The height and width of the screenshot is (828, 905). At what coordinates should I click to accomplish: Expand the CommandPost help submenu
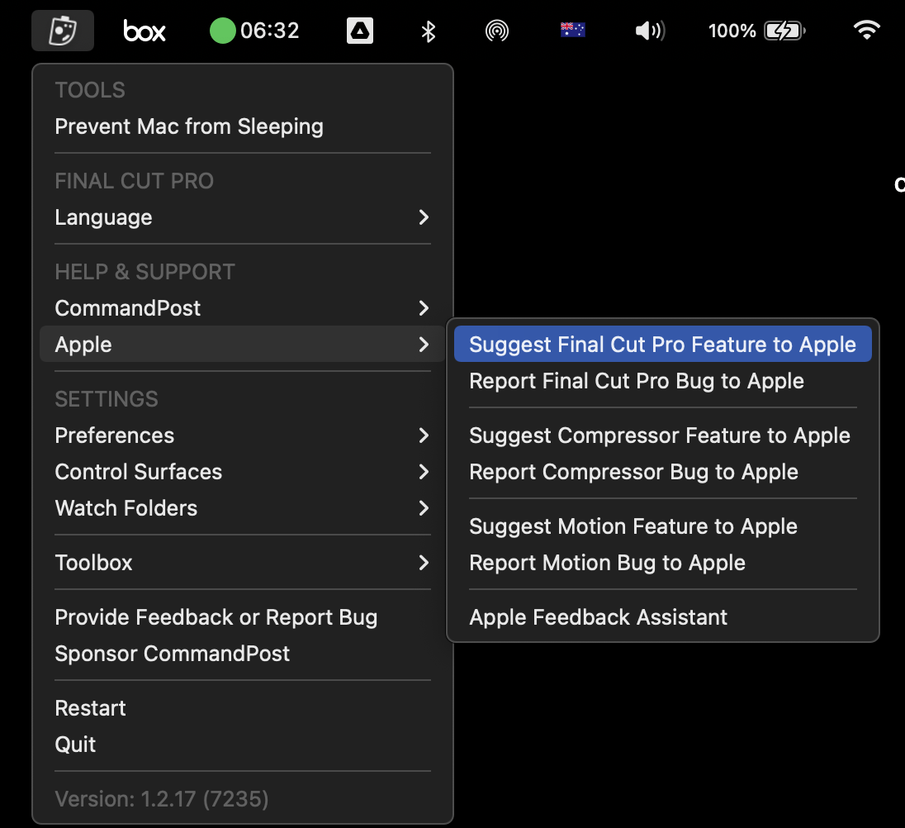tap(243, 307)
